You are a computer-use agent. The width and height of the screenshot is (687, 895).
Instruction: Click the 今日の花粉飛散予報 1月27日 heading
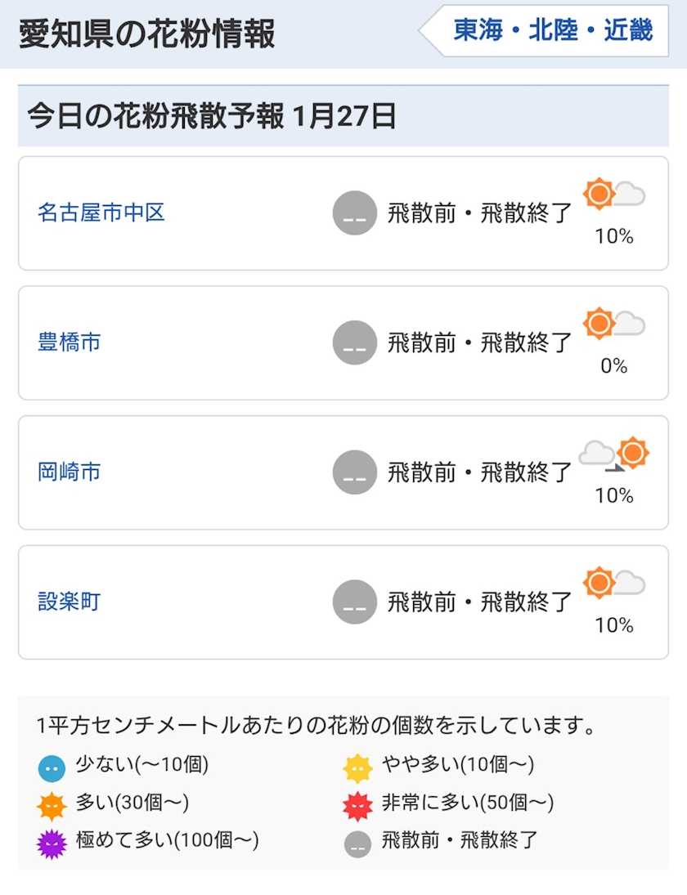point(212,117)
